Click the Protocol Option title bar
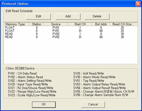 click(68, 4)
